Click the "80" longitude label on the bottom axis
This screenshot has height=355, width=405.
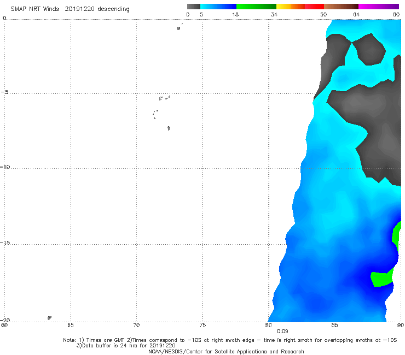pos(269,325)
